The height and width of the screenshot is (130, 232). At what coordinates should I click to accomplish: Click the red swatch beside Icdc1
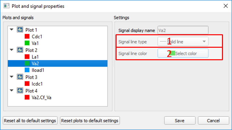pyautogui.click(x=27, y=84)
